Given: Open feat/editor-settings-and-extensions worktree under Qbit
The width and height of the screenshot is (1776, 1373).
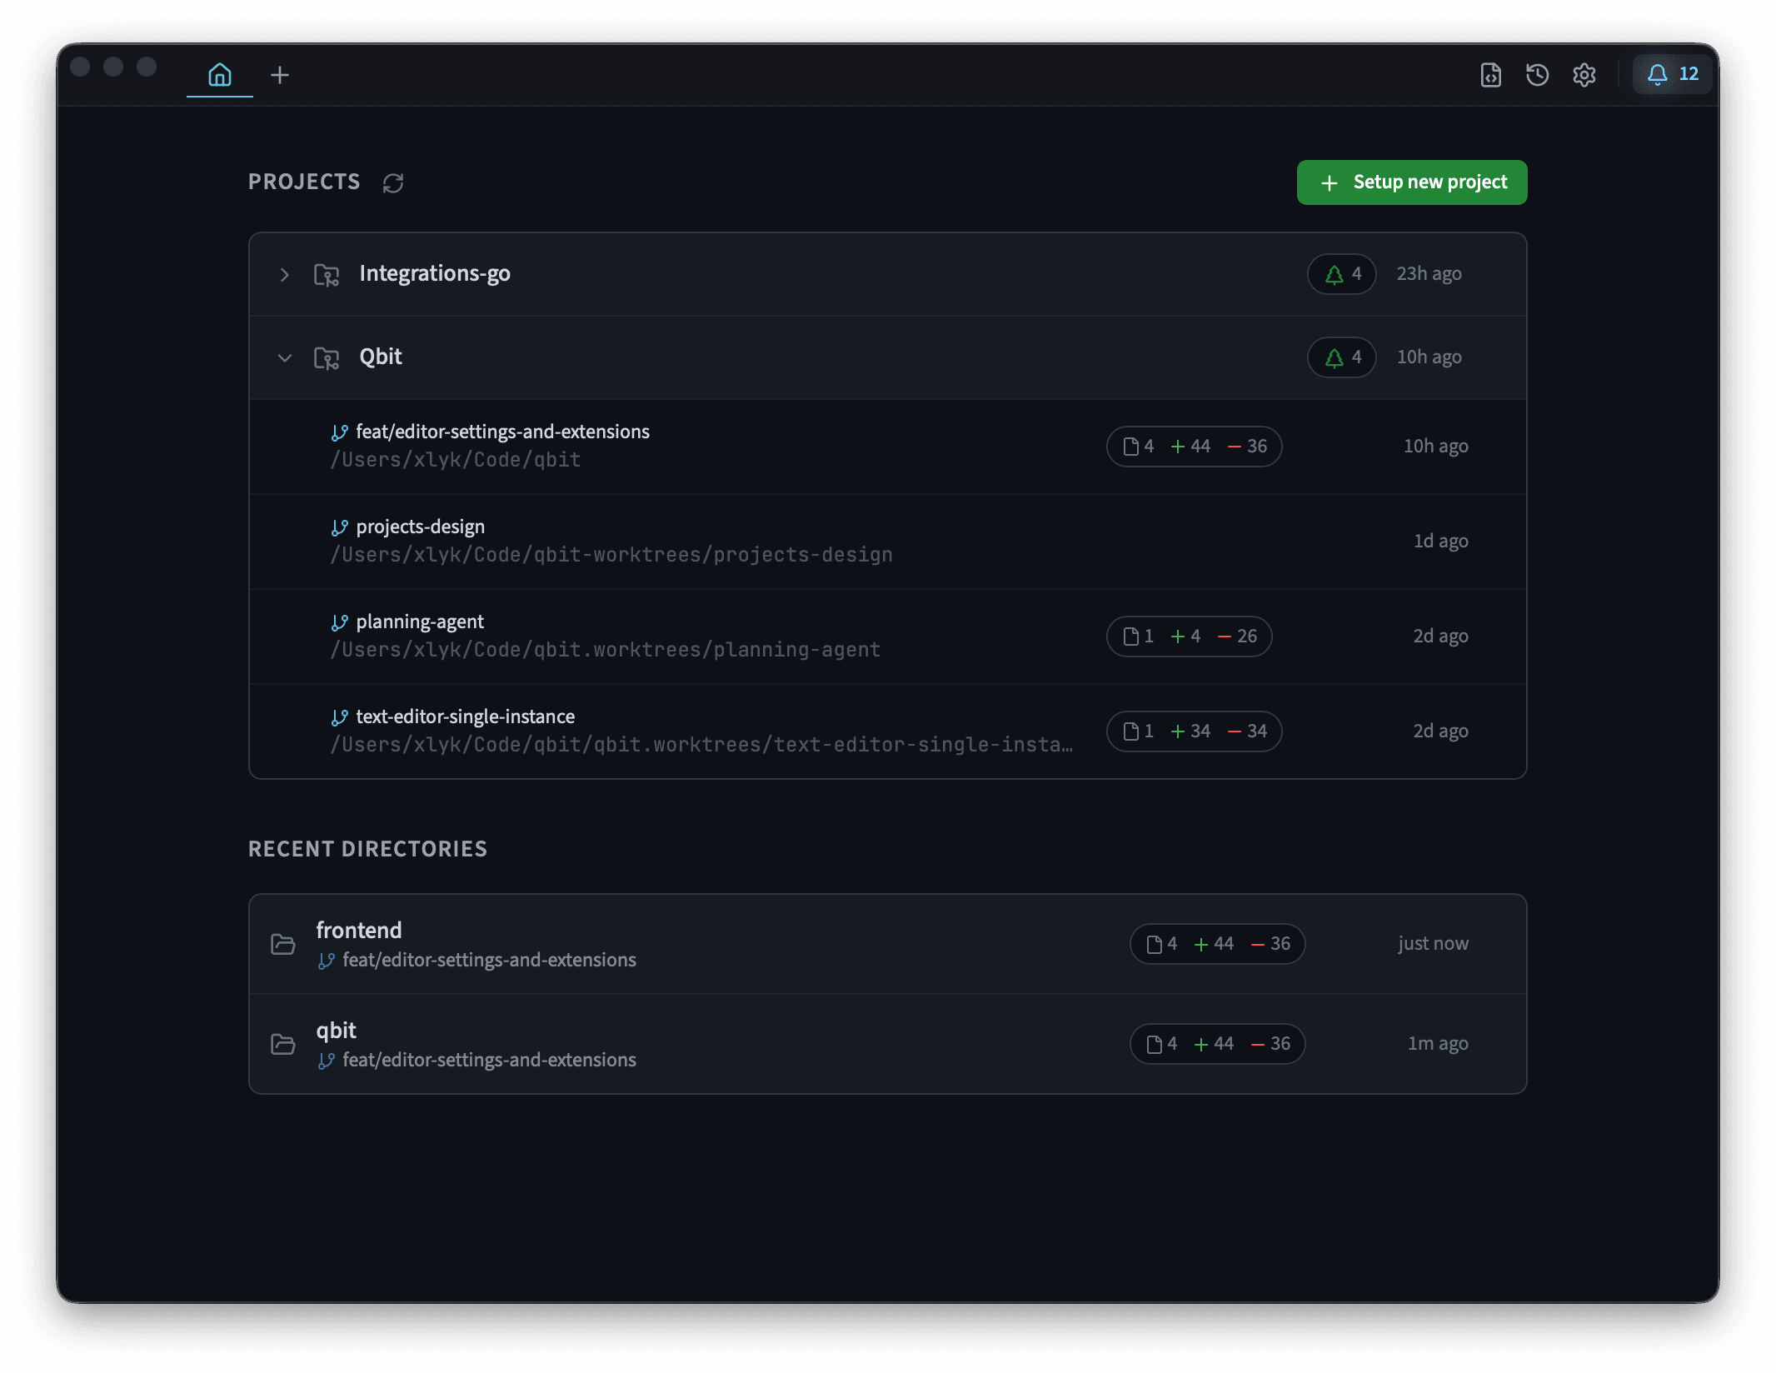Looking at the screenshot, I should [887, 447].
